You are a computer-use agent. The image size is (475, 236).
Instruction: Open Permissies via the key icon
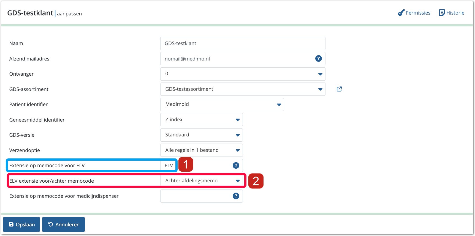pyautogui.click(x=401, y=13)
